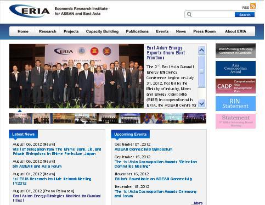Select the first slideshow thumbnail
Image resolution: width=265 pixels, height=205 pixels.
(x=20, y=118)
